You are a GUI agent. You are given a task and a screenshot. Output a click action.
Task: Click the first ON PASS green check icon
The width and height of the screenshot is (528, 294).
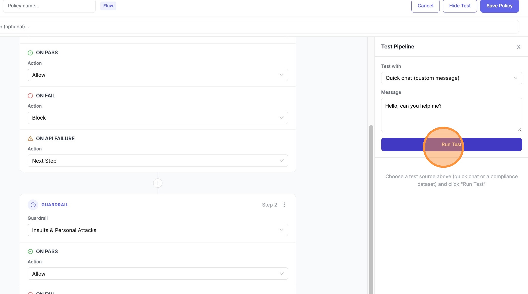(x=30, y=53)
